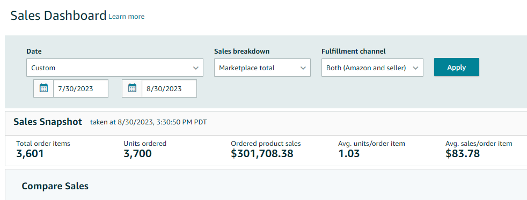Click the Apply button
The height and width of the screenshot is (200, 527).
click(456, 67)
